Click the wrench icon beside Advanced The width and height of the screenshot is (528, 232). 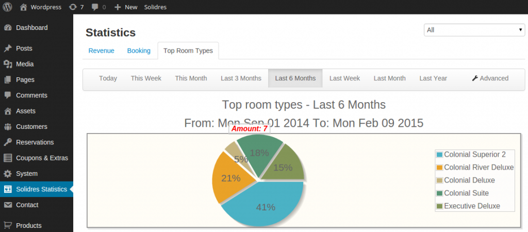(x=475, y=78)
